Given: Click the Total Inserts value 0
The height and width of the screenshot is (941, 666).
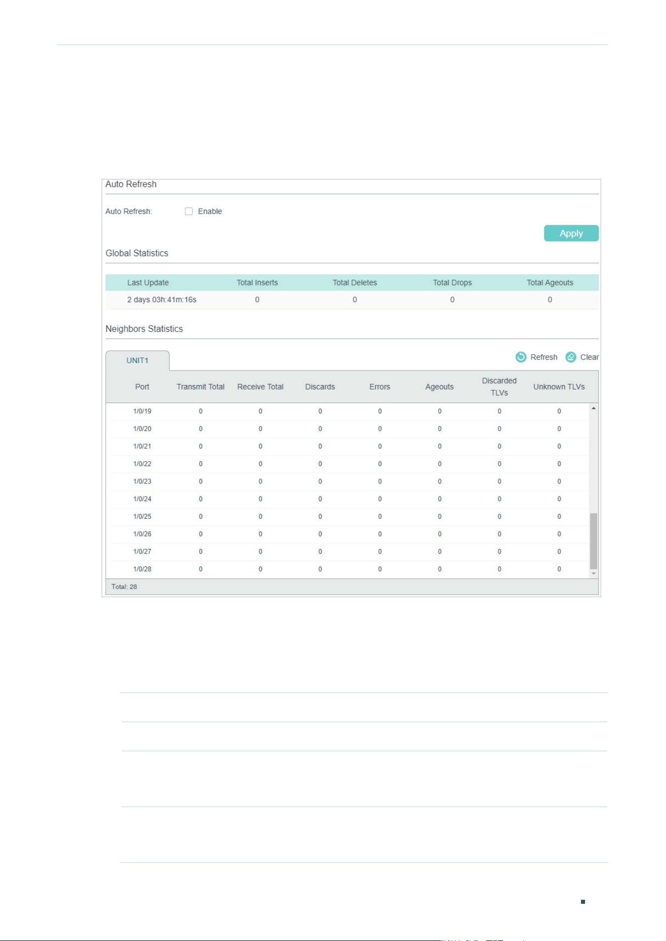Looking at the screenshot, I should pyautogui.click(x=257, y=300).
